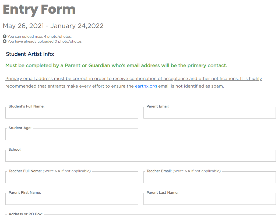Click the Student Artist Info heading
Image resolution: width=278 pixels, height=215 pixels.
click(30, 54)
